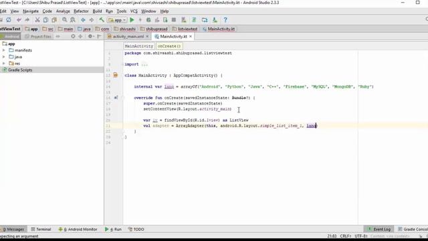Open Project panel gear settings dropdown
Image resolution: width=428 pixels, height=241 pixels.
click(x=91, y=36)
